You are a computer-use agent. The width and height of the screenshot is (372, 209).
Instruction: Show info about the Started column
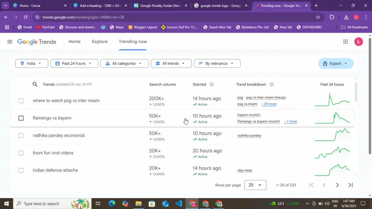click(x=211, y=84)
